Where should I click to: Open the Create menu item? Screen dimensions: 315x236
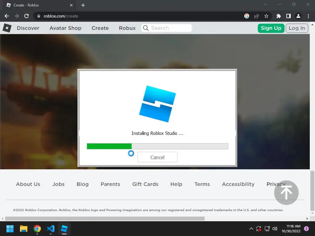point(100,28)
